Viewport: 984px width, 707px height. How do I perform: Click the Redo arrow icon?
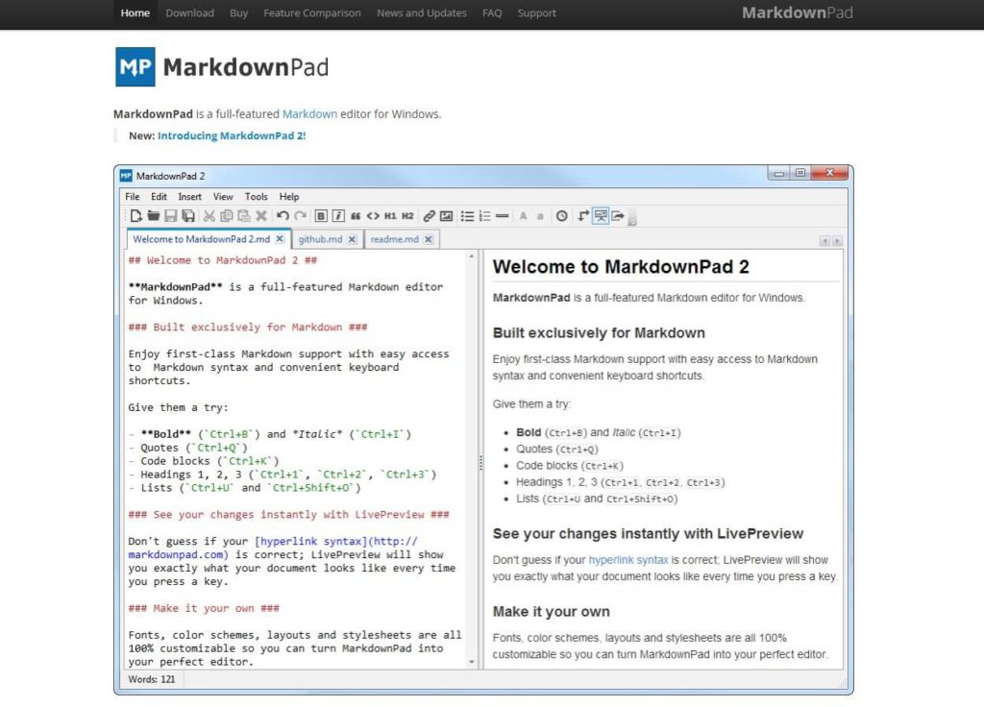[300, 216]
